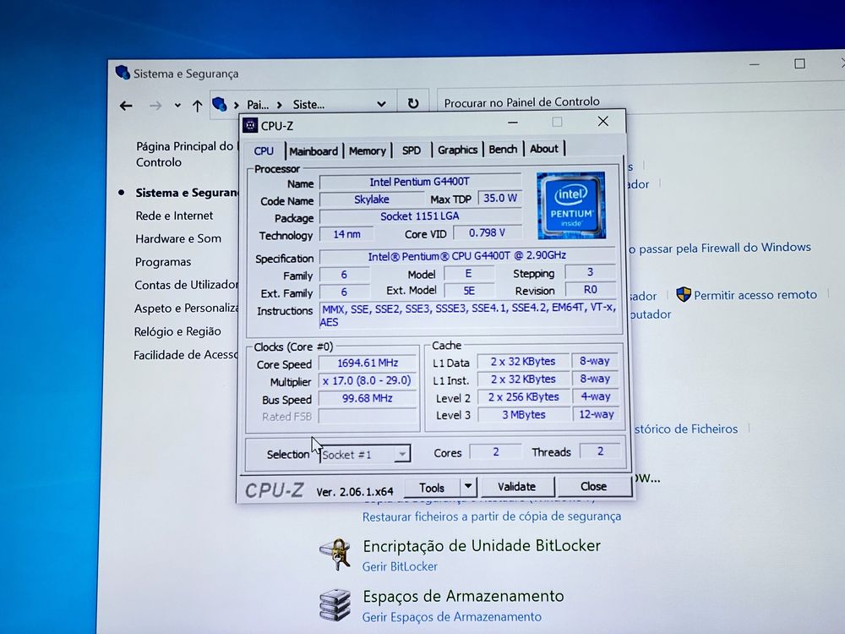Expand the address bar history dropdown
Viewport: 845px width, 634px height.
[x=381, y=104]
